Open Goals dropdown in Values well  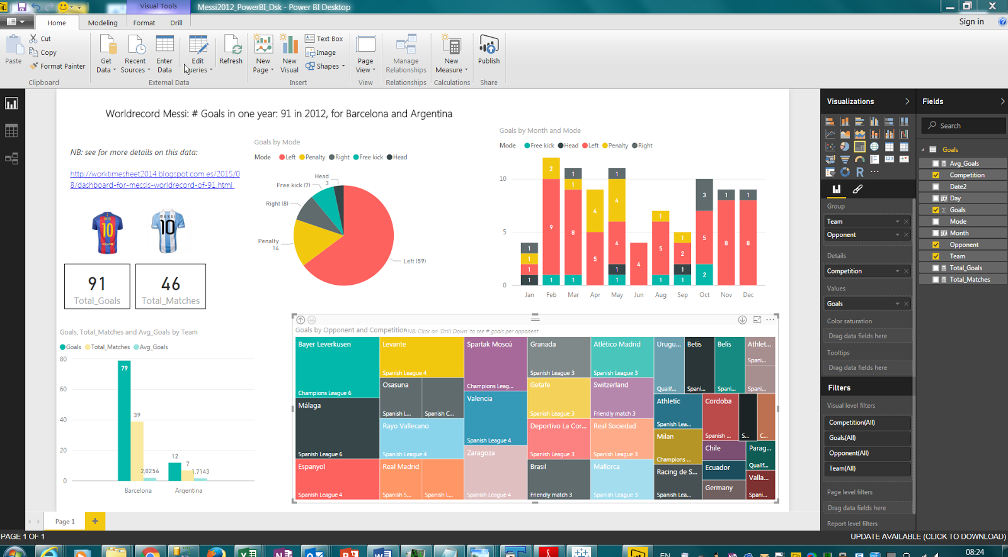[897, 304]
